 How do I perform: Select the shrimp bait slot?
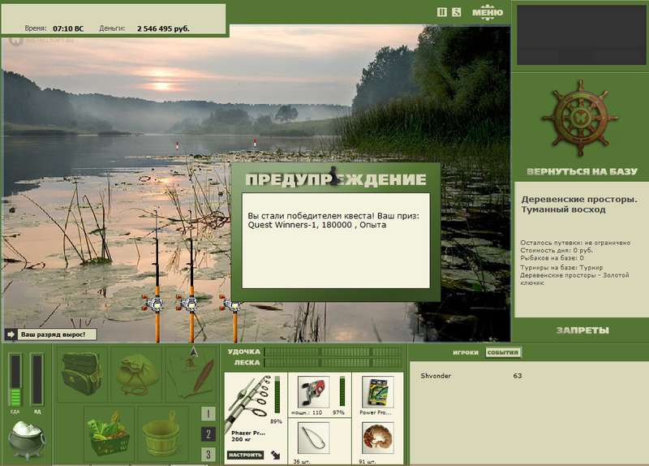coord(377,438)
